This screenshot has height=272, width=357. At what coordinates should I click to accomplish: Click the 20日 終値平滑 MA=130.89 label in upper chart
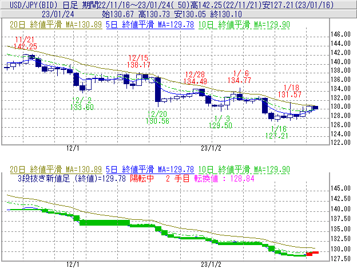click(56, 25)
